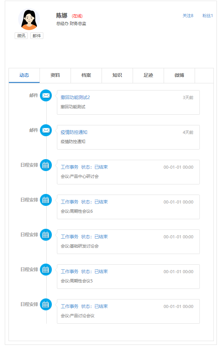The height and width of the screenshot is (351, 223).
Task: Open the 微博 tab
Action: click(x=179, y=75)
